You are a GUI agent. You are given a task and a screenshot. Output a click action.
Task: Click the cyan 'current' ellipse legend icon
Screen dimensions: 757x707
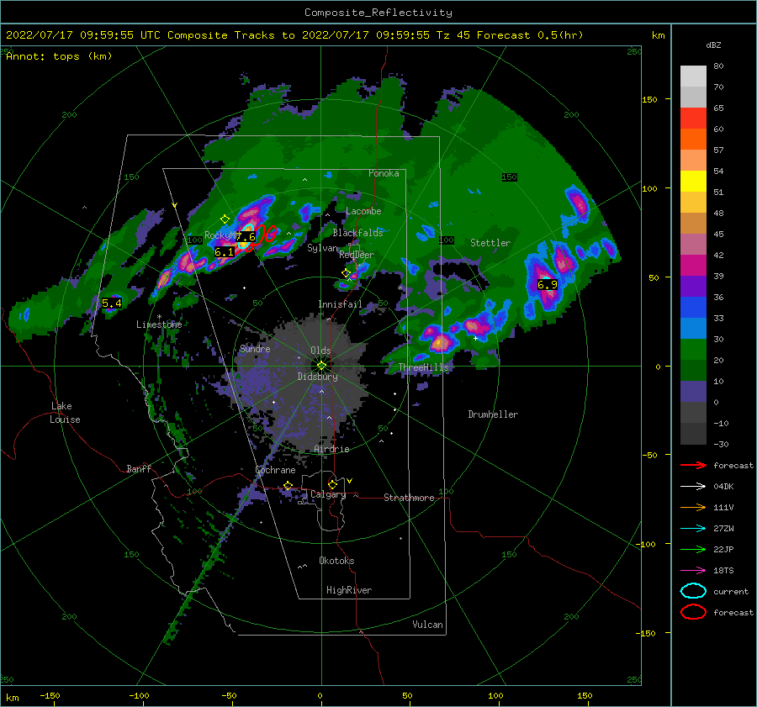693,591
